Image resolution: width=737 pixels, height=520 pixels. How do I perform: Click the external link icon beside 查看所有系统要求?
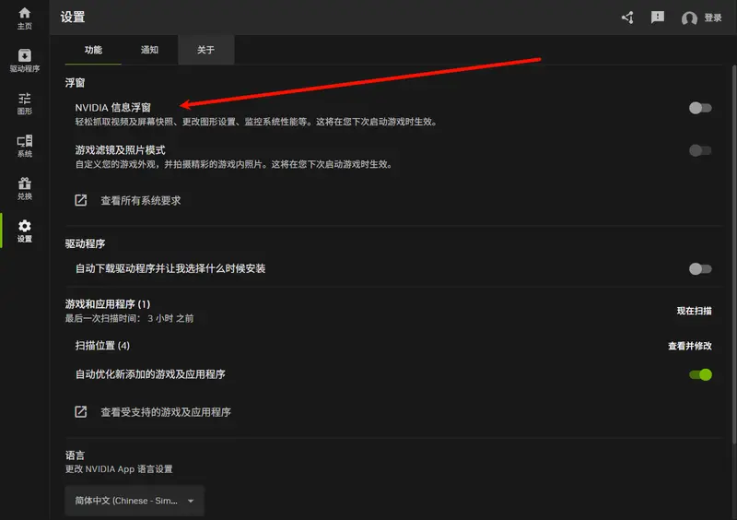(81, 200)
